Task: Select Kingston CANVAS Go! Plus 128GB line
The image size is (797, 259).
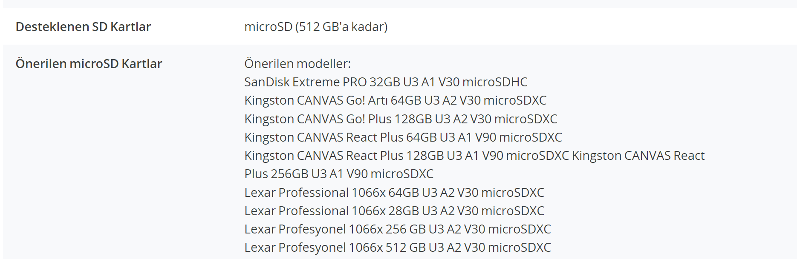Action: coord(400,119)
